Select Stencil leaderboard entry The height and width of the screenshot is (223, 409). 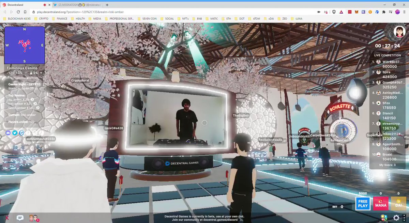(x=388, y=116)
